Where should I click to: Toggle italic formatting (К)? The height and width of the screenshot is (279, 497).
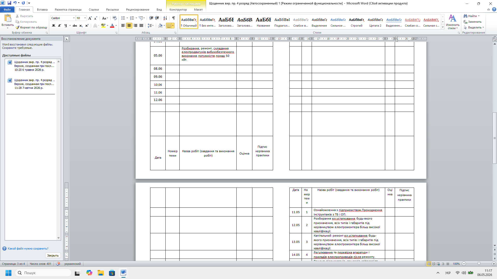(x=60, y=26)
